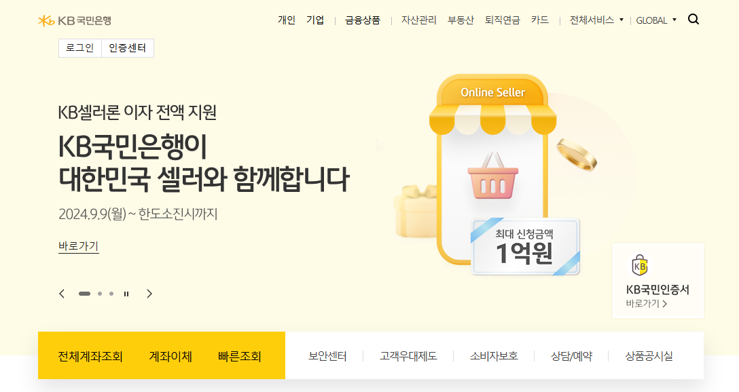Select the second carousel indicator dot
The width and height of the screenshot is (739, 392).
[x=100, y=294]
